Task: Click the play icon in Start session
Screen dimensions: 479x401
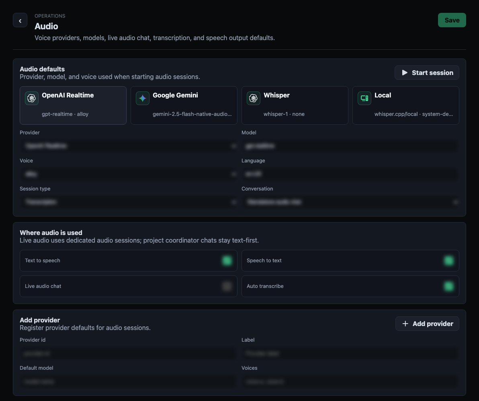Action: (x=405, y=73)
